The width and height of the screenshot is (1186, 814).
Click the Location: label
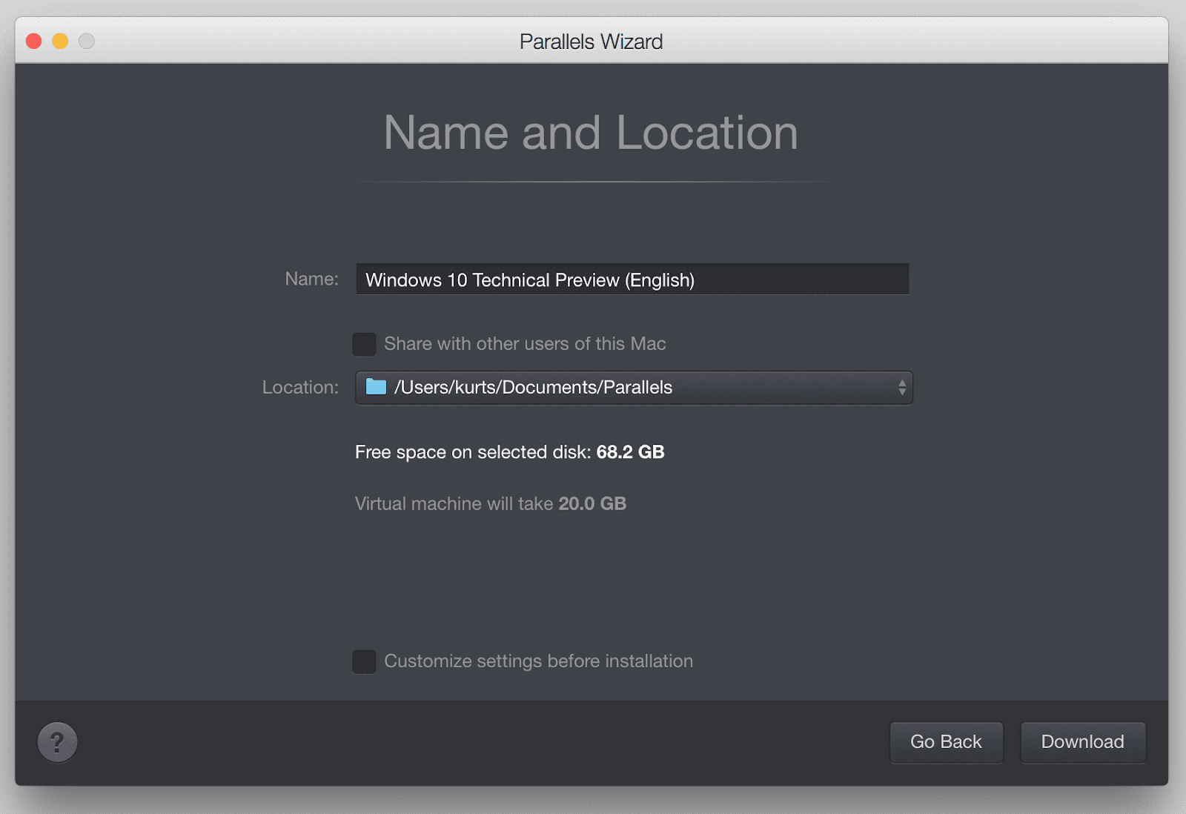coord(300,387)
